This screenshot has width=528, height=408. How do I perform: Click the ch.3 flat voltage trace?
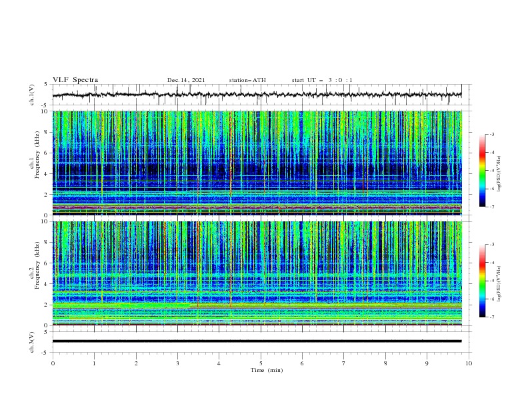coord(257,341)
